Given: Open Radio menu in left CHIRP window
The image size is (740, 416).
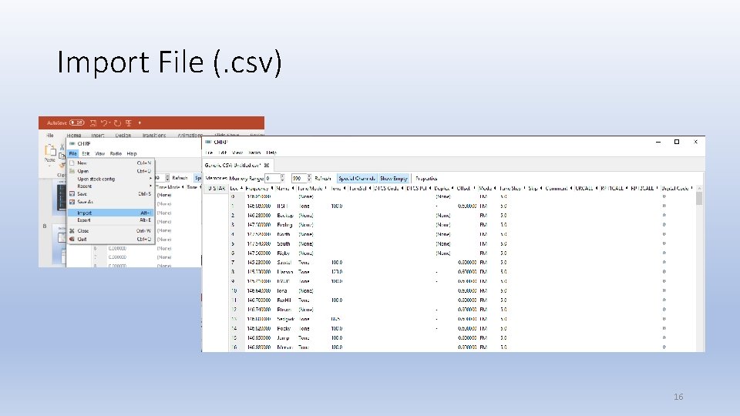Looking at the screenshot, I should [x=116, y=153].
